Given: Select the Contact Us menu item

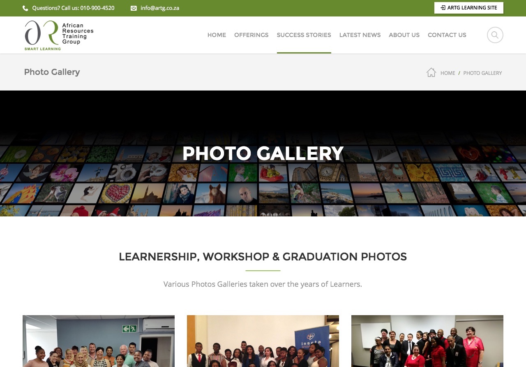Looking at the screenshot, I should pos(447,35).
